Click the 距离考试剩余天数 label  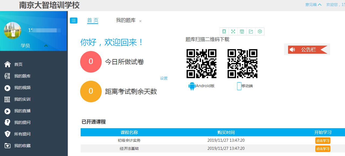pyautogui.click(x=131, y=91)
